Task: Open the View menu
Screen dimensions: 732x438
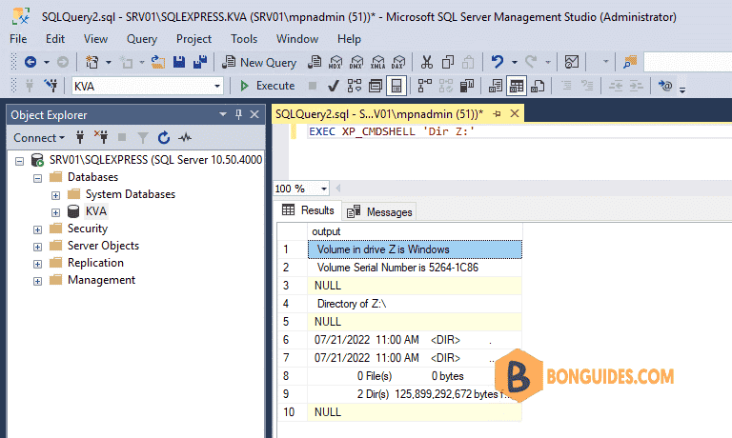Action: pyautogui.click(x=95, y=39)
